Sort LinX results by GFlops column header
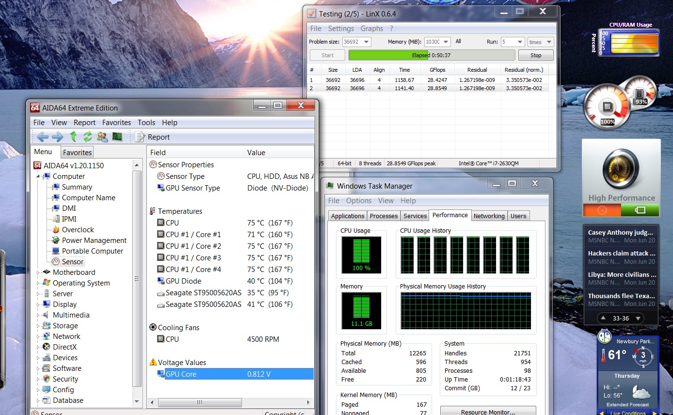Viewport: 673px width, 415px height. tap(437, 70)
